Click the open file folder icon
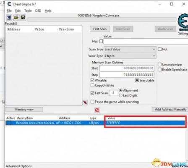 pos(16,18)
